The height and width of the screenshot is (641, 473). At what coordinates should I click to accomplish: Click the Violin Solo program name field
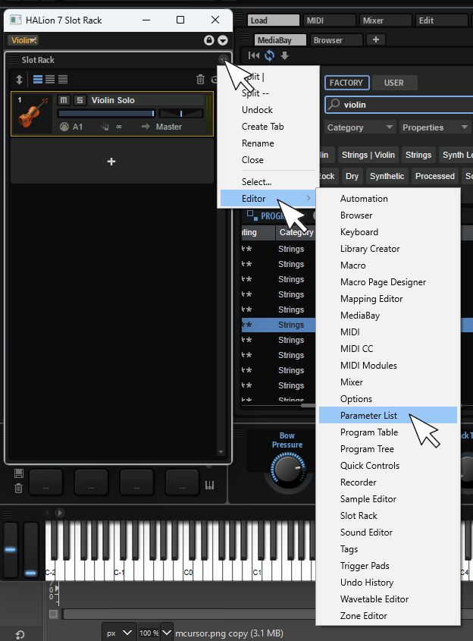pos(146,100)
